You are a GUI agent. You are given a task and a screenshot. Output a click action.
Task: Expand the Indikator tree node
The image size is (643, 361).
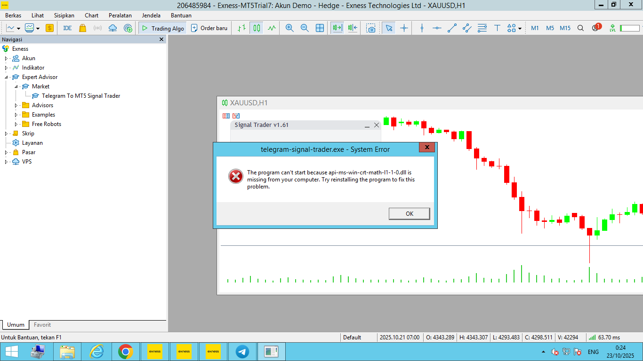(7, 68)
